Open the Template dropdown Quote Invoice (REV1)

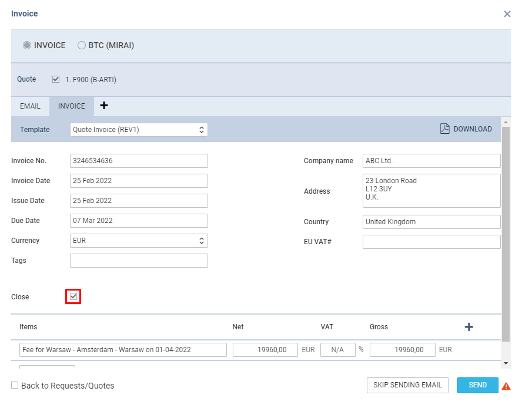139,130
